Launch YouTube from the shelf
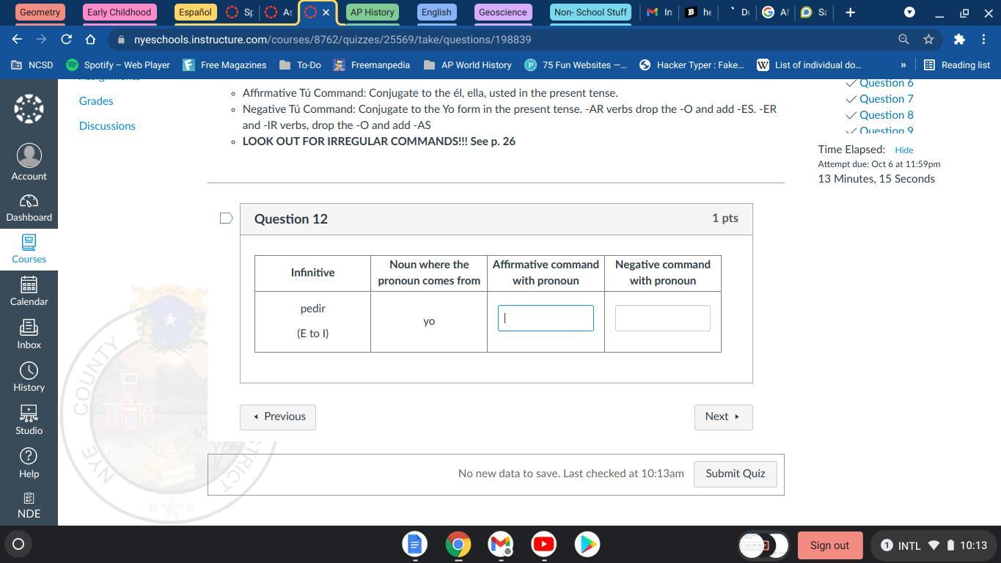1001x563 pixels. [543, 545]
